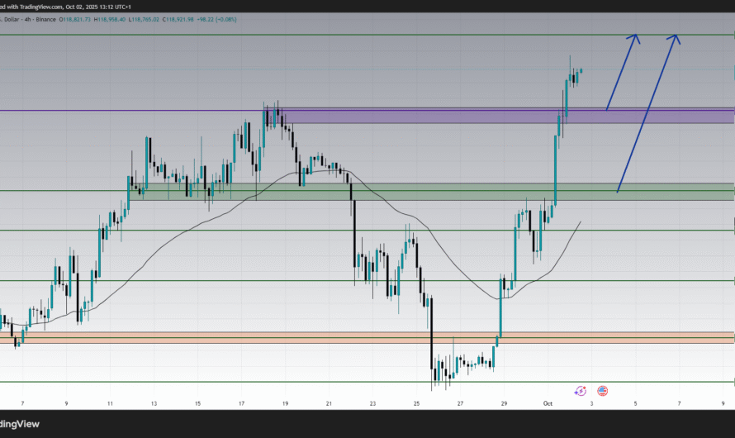This screenshot has height=438, width=735.
Task: Select the orange demand zone rectangle
Action: (367, 338)
